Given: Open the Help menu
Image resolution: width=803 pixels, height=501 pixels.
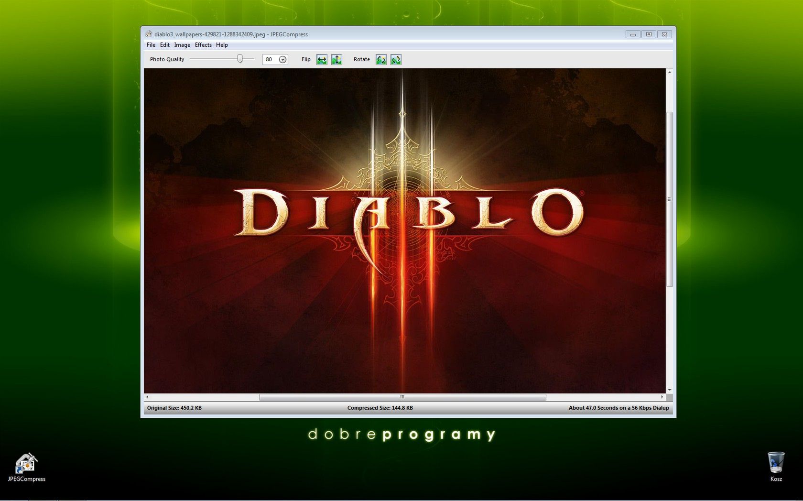Looking at the screenshot, I should point(222,45).
